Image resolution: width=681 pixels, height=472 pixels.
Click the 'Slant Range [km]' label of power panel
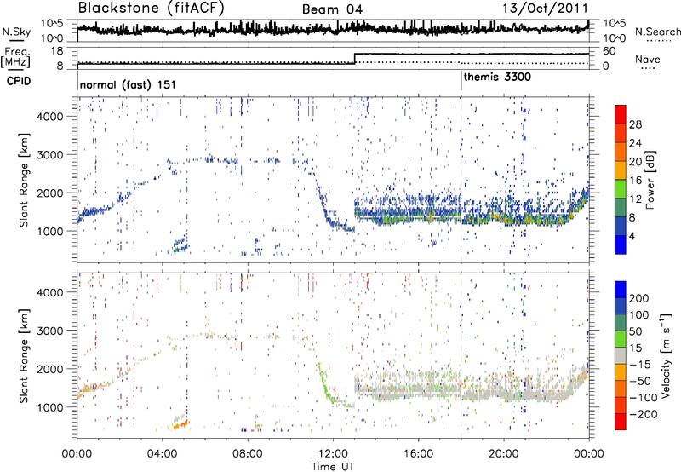[24, 181]
